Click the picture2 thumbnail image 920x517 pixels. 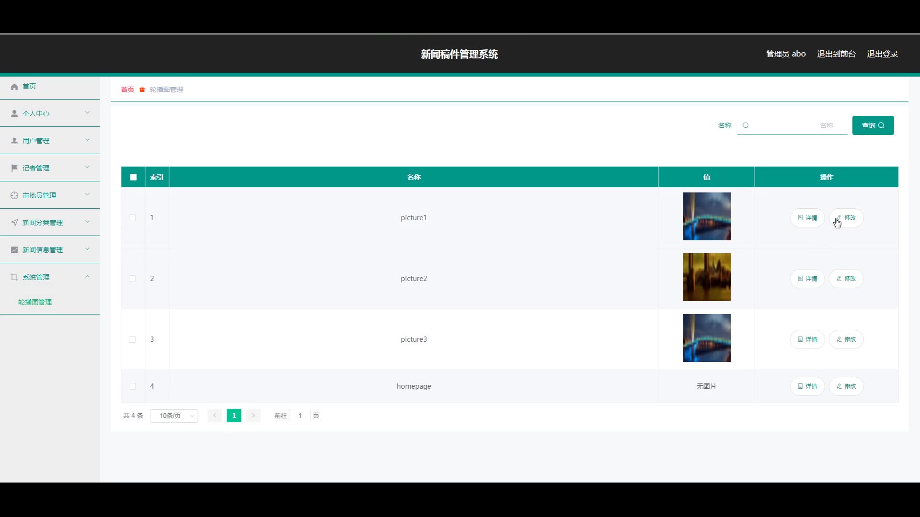click(707, 277)
